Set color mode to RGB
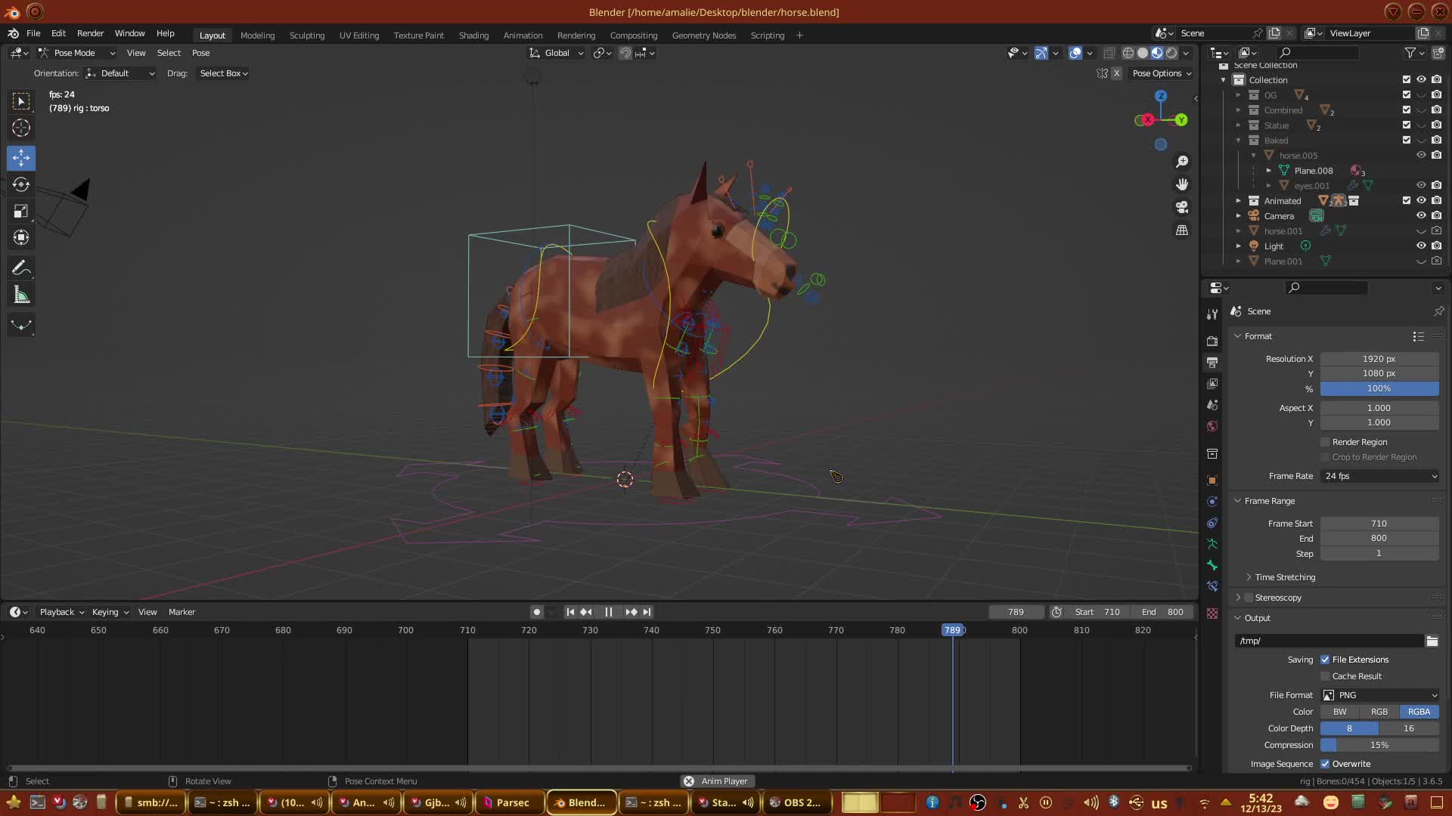 [x=1379, y=712]
